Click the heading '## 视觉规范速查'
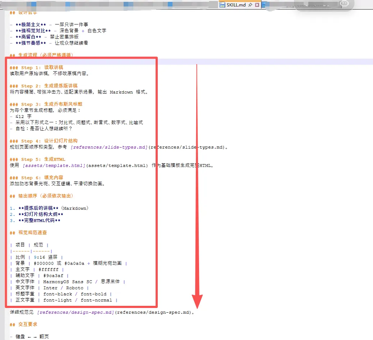Viewport: 373px width, 340px height. pos(28,233)
